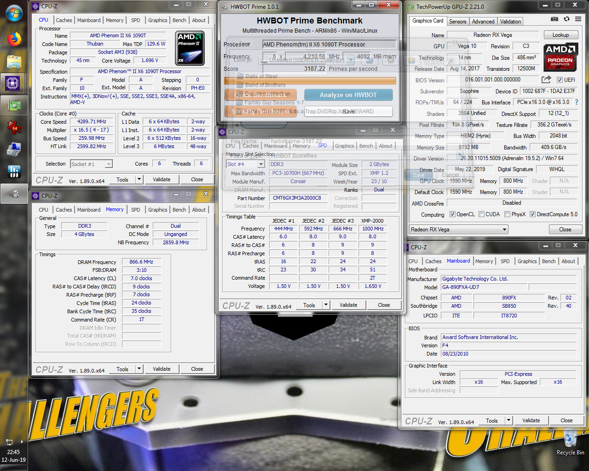Click the computer toolbox taskbar icon

(x=14, y=149)
